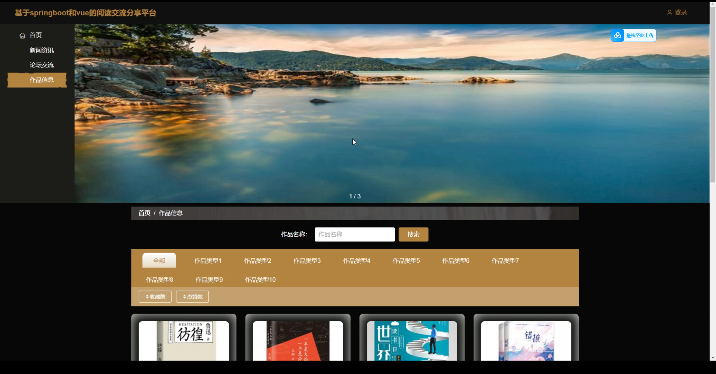Click the home icon in the sidebar
Viewport: 716px width, 374px height.
(x=22, y=35)
